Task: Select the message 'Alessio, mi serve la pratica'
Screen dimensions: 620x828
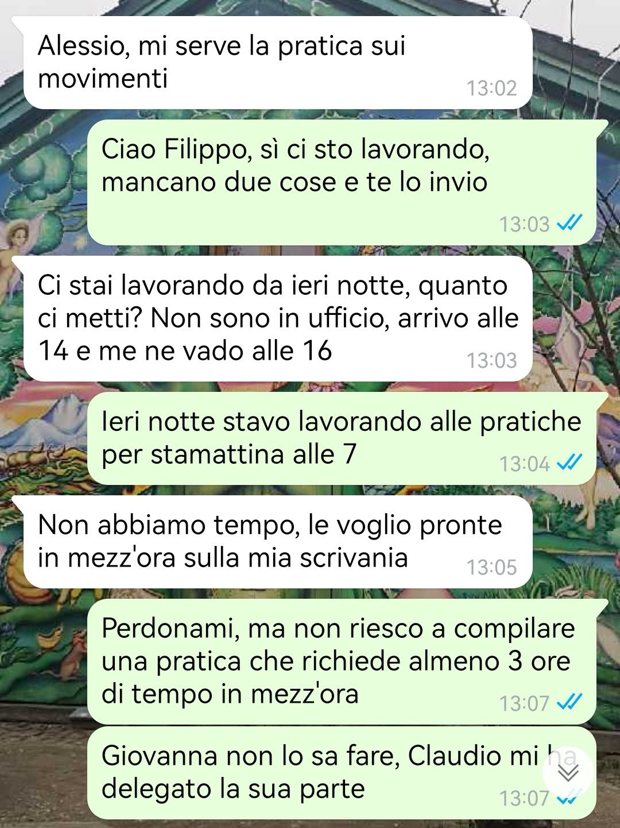Action: [x=278, y=63]
